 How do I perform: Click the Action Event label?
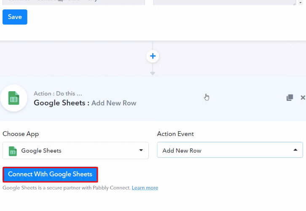click(175, 134)
